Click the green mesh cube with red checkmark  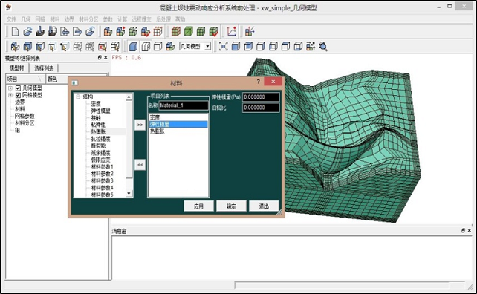[x=213, y=31]
